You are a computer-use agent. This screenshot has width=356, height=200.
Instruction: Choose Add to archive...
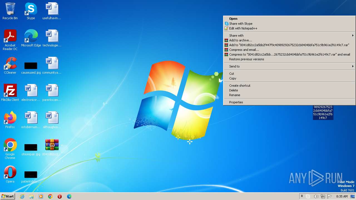click(289, 40)
